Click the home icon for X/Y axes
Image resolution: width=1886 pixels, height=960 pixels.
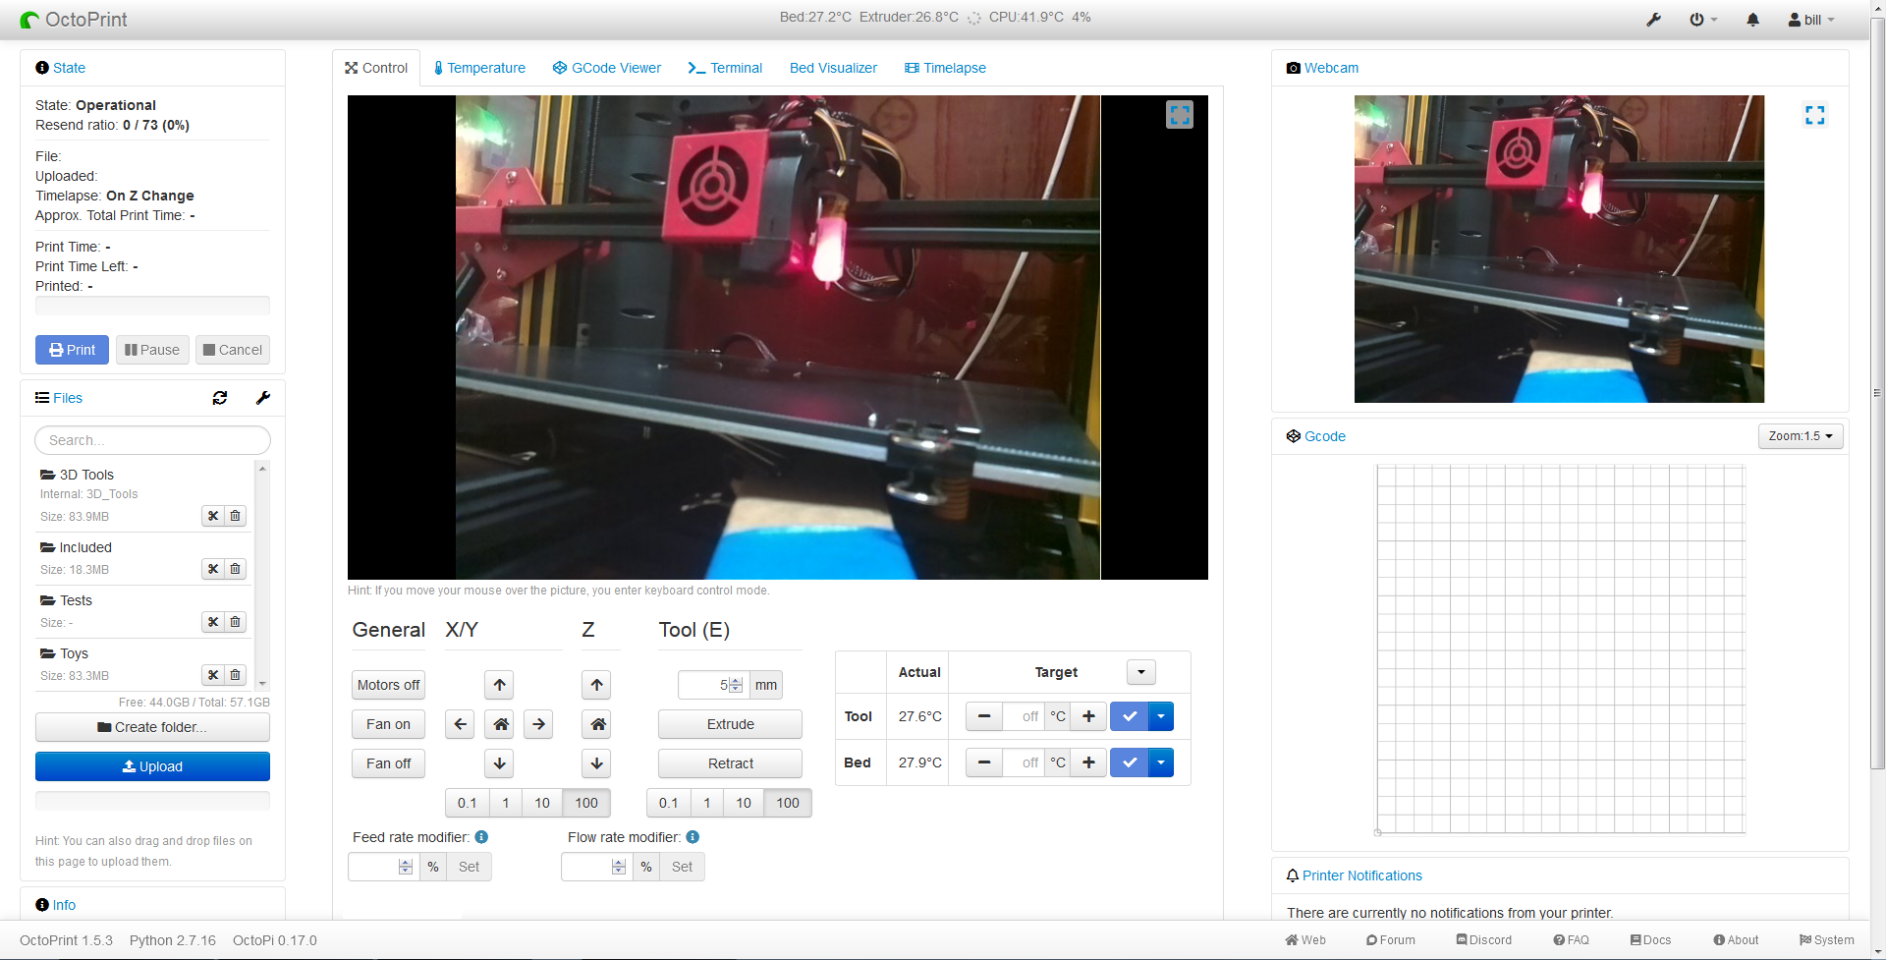(x=499, y=724)
